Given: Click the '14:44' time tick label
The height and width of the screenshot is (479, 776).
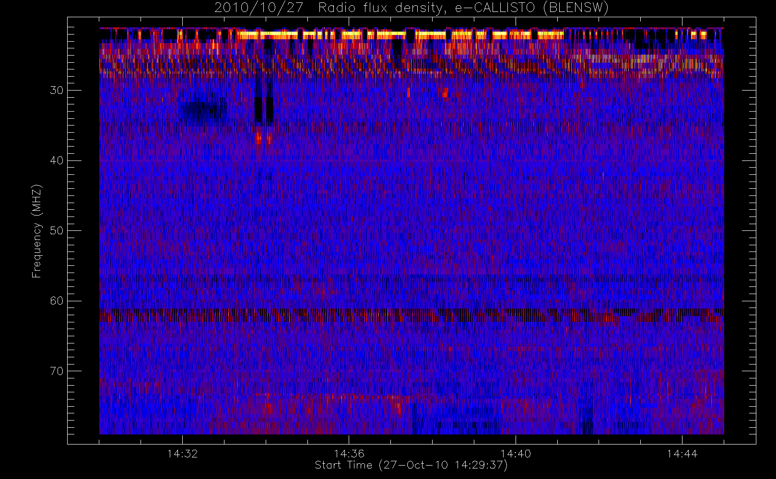Looking at the screenshot, I should point(682,454).
